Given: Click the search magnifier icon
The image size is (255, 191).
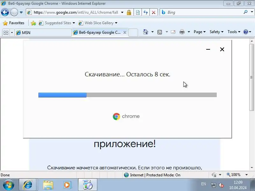Looking at the screenshot, I should [245, 12].
